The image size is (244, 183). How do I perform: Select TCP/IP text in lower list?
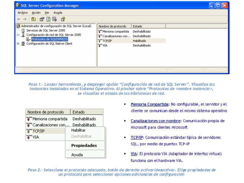click(x=39, y=131)
